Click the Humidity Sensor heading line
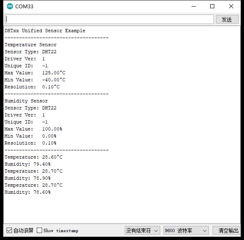 26,101
